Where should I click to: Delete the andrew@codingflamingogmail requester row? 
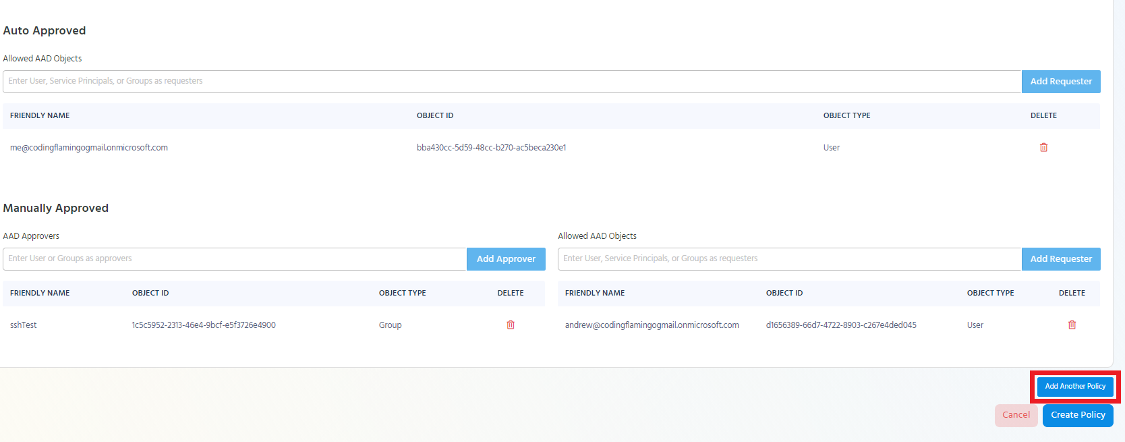[1072, 325]
